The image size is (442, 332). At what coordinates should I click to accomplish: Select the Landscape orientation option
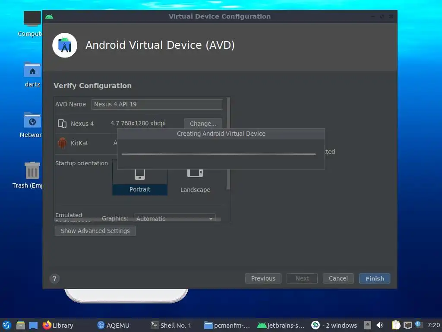tap(195, 181)
